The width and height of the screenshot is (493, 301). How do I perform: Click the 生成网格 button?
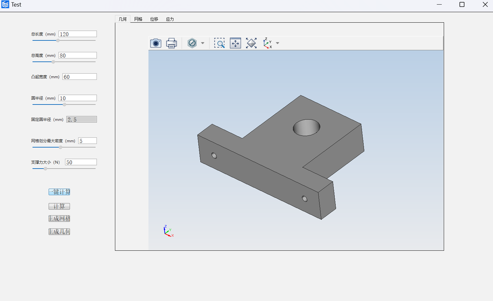59,219
